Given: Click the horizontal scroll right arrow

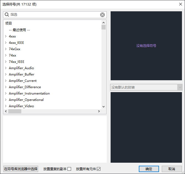Looking at the screenshot, I should (x=99, y=111).
